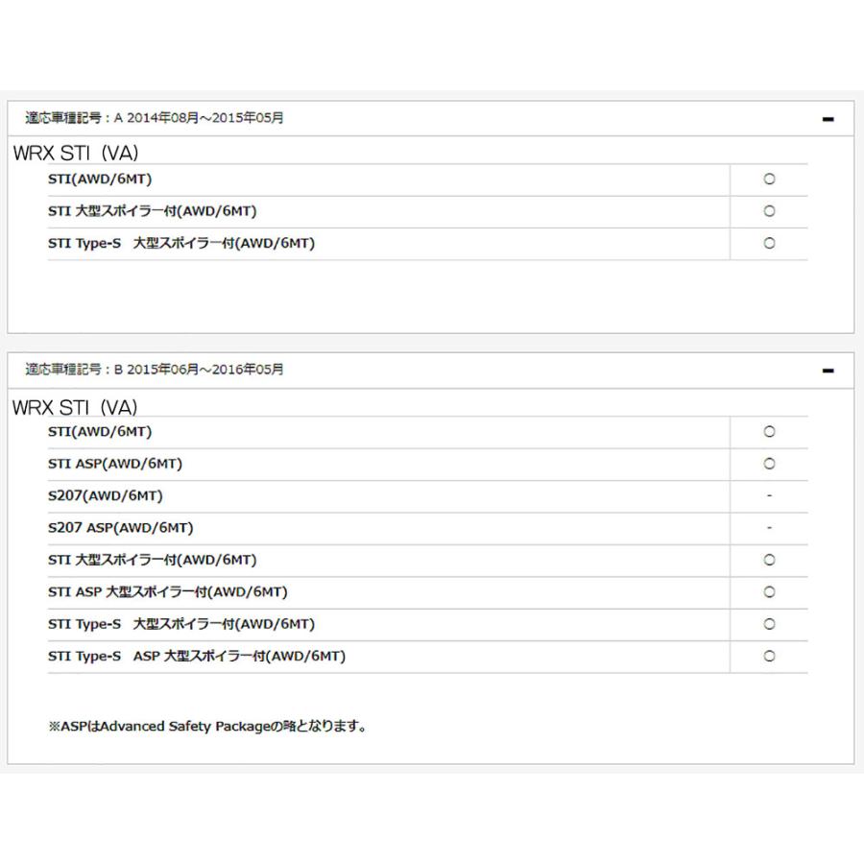864x864 pixels.
Task: Click the ASP Advanced Safety Package footnote
Action: 207,727
